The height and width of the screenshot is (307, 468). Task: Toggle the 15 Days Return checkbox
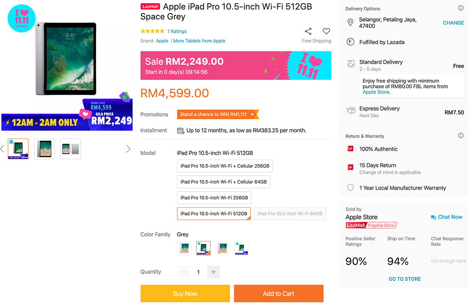pos(350,167)
